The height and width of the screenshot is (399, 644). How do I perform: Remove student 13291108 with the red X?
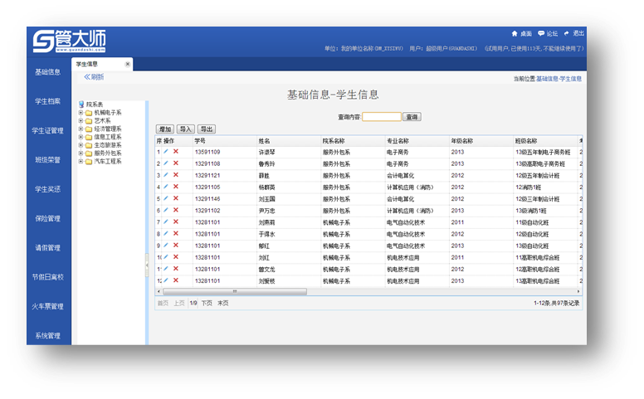click(x=176, y=163)
